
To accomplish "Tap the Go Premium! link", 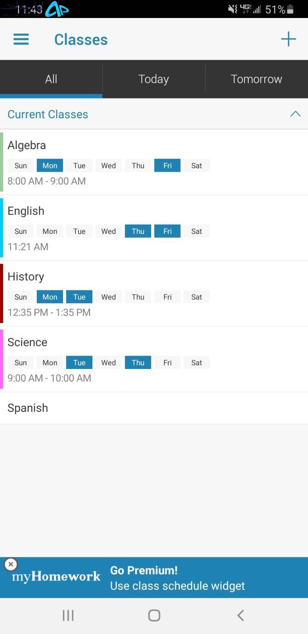I will click(x=144, y=571).
